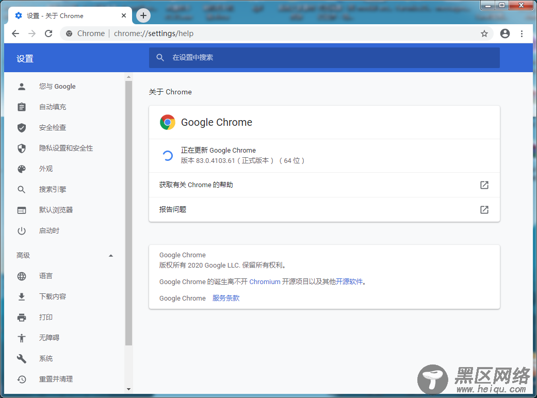Image resolution: width=537 pixels, height=398 pixels.
Task: Open the 报告问题 row
Action: 324,209
